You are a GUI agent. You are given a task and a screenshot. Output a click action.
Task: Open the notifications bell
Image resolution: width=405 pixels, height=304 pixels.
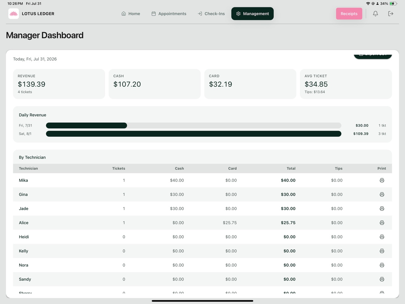pos(375,14)
